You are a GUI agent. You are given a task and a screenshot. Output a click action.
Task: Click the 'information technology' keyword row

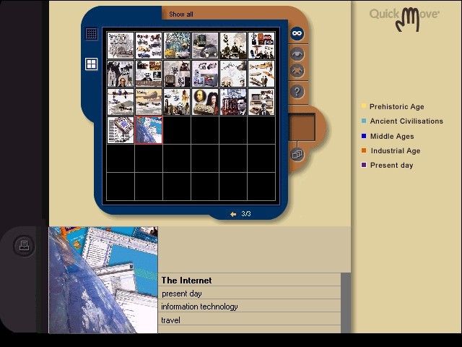click(249, 307)
